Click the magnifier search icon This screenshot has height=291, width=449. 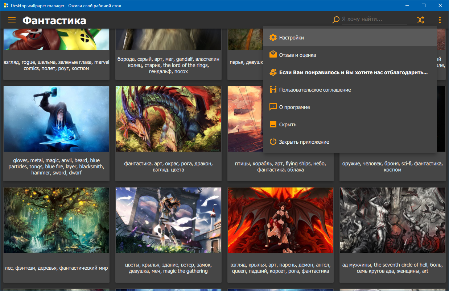point(336,20)
